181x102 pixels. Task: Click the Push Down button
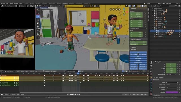[46, 71]
